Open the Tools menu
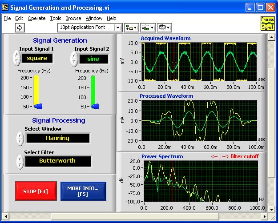This screenshot has width=278, height=223. (x=56, y=18)
